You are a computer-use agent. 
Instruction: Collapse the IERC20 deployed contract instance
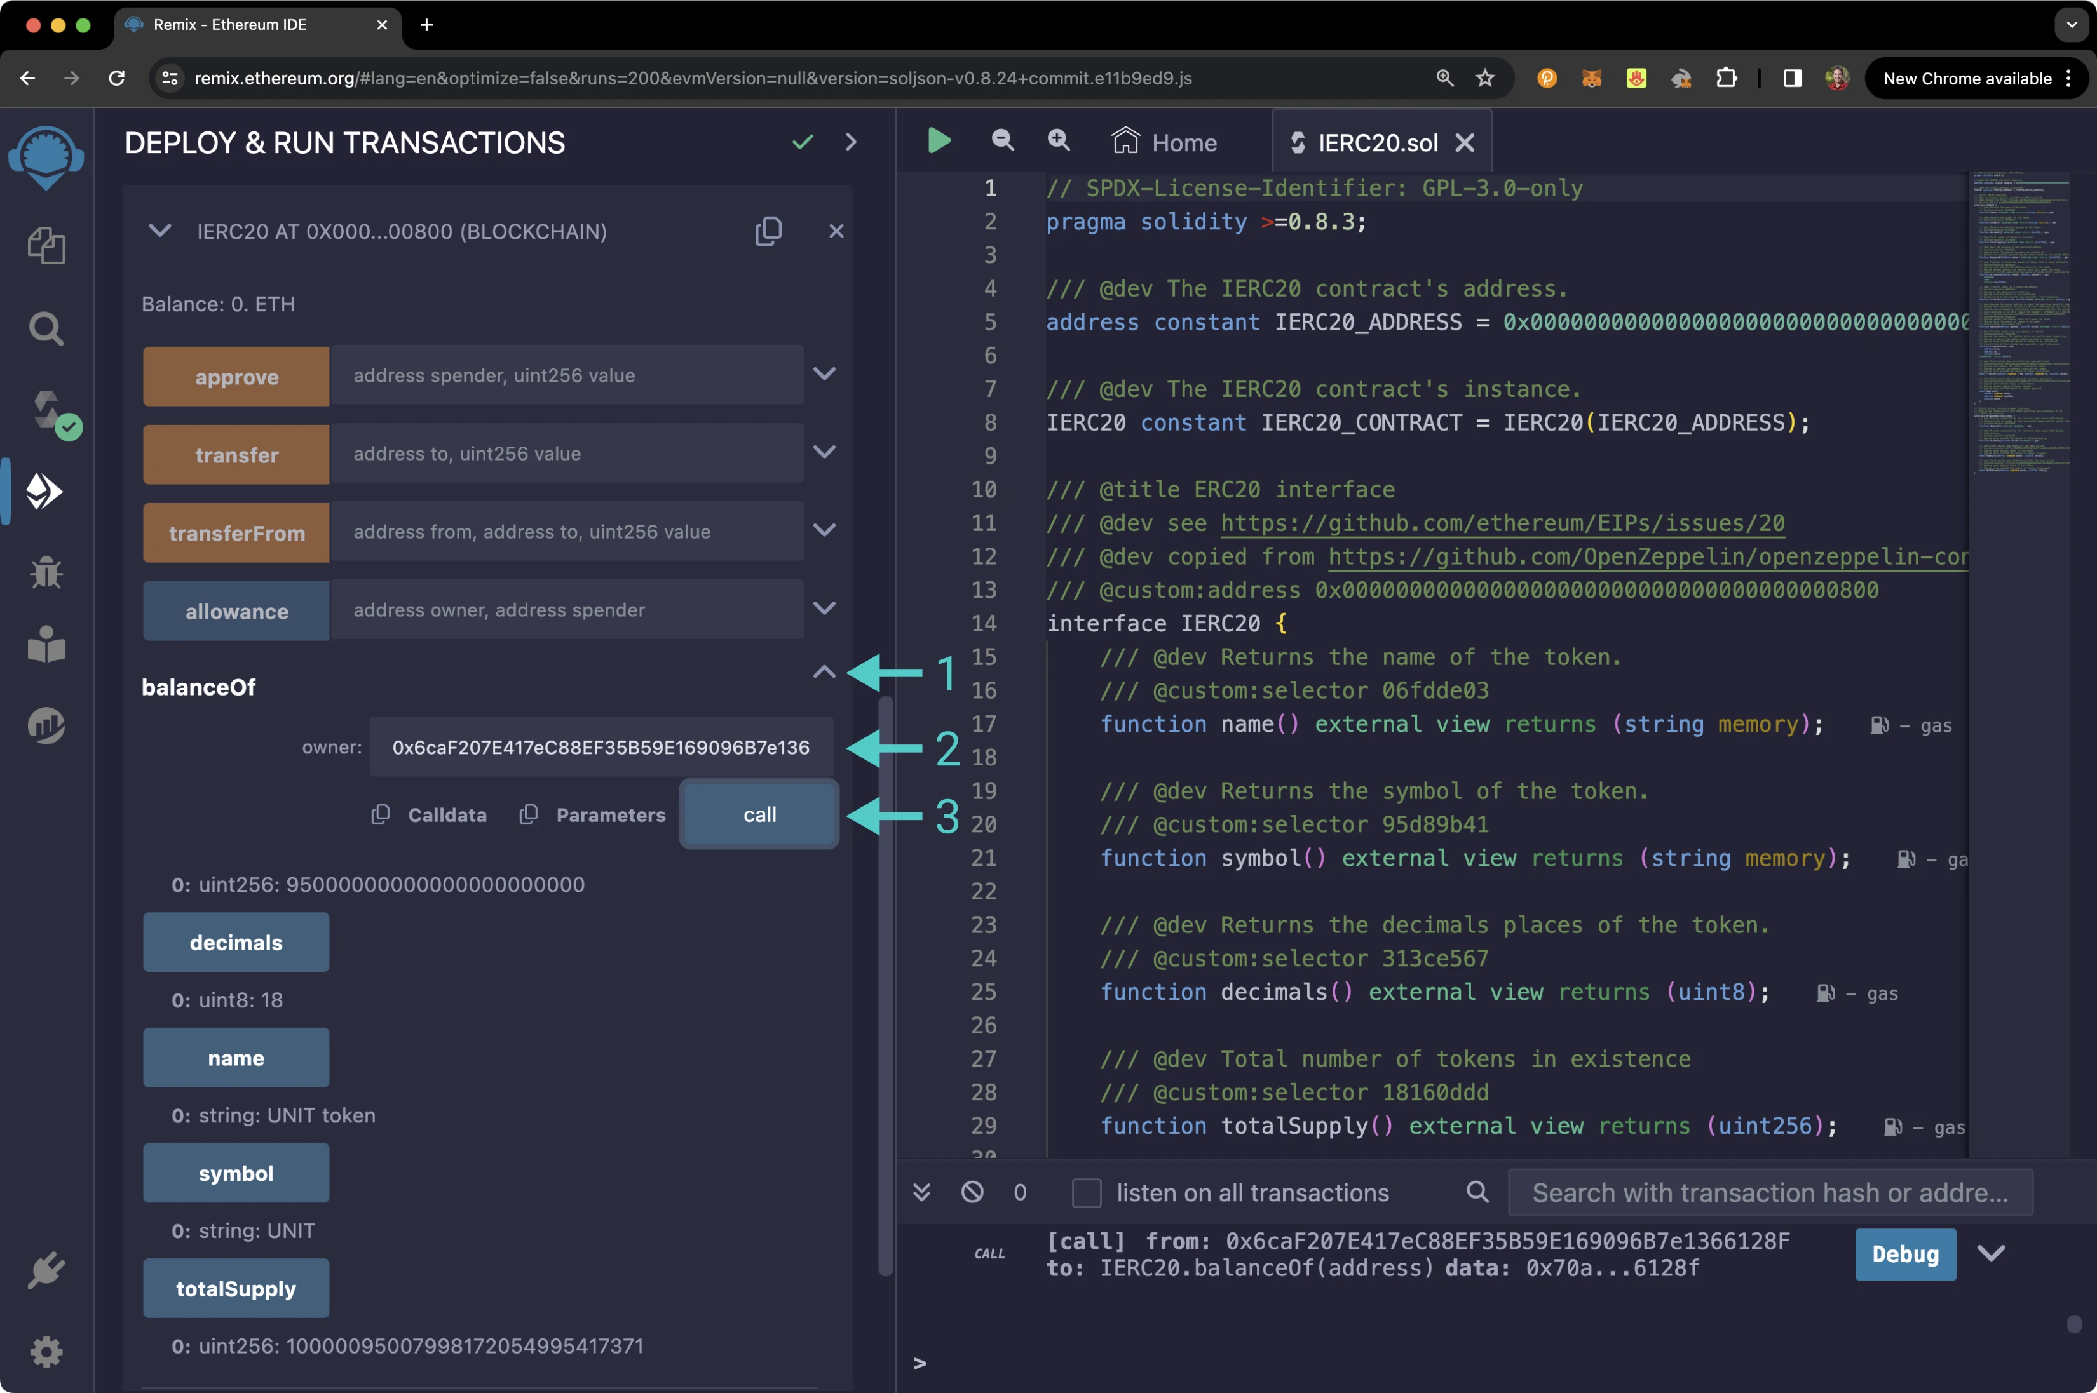160,231
